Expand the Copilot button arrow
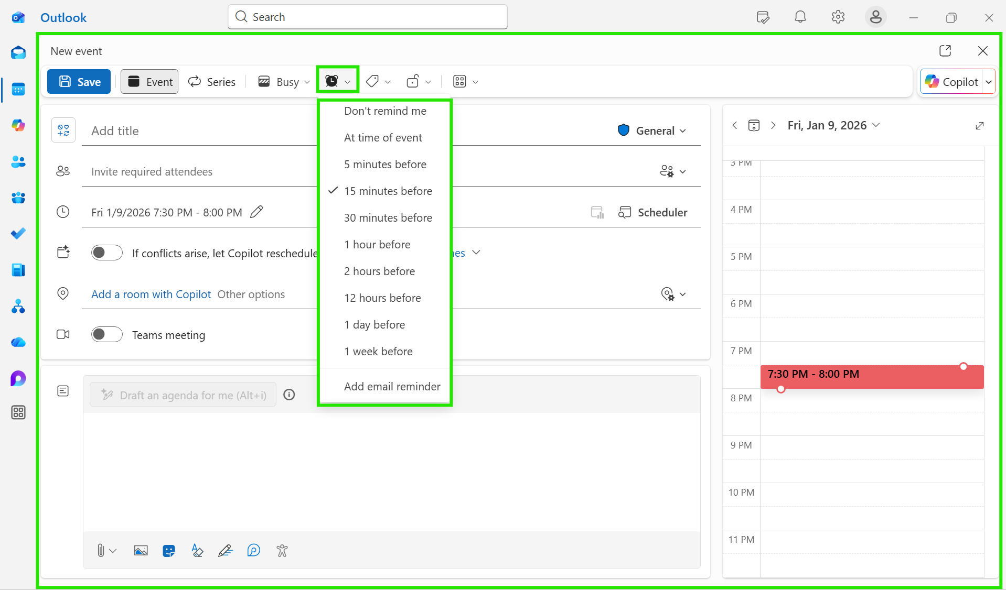 tap(989, 82)
